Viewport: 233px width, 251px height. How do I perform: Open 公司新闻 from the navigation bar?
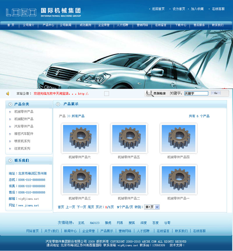66,25
